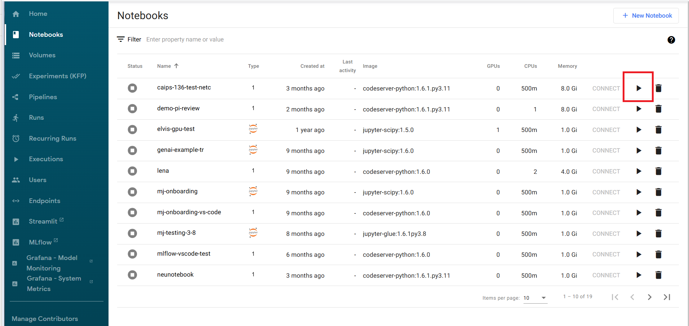Click the New Notebook button
This screenshot has width=689, height=326.
tap(646, 16)
